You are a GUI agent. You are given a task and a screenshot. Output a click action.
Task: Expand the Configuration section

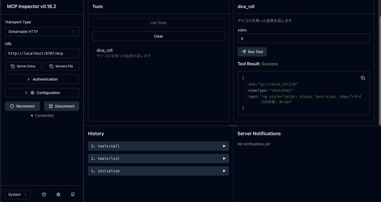click(x=42, y=93)
